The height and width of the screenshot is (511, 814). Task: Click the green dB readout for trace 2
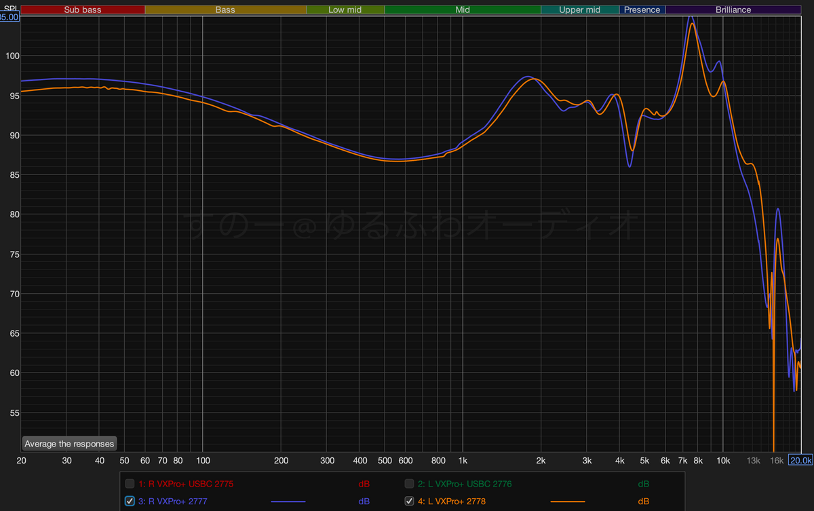644,484
